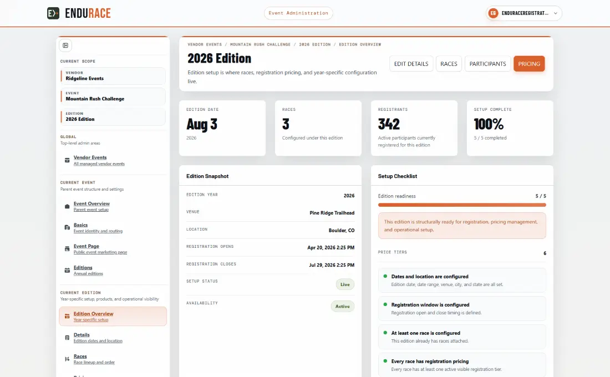Click the 2026 Edition breadcrumb

315,45
